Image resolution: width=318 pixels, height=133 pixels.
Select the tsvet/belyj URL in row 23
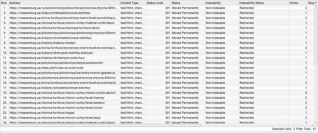click(55, 118)
